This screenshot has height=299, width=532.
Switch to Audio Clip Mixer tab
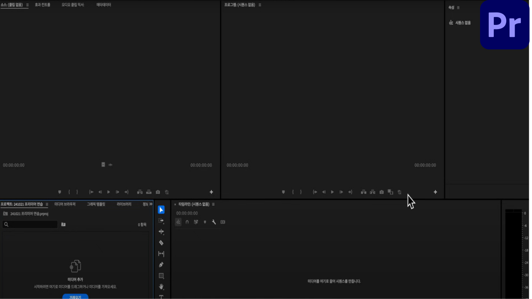click(73, 5)
